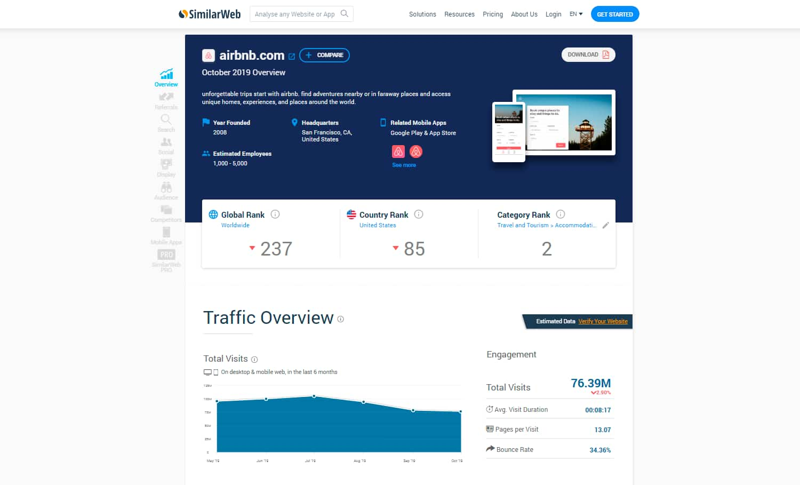Click the Get Started button
The width and height of the screenshot is (800, 485).
pos(615,14)
